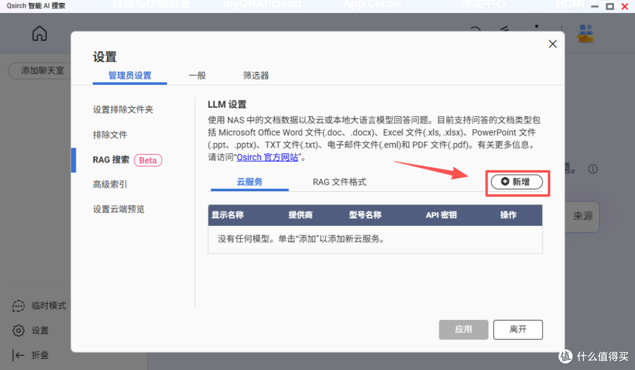
Task: Click the 应用 button
Action: pyautogui.click(x=463, y=329)
